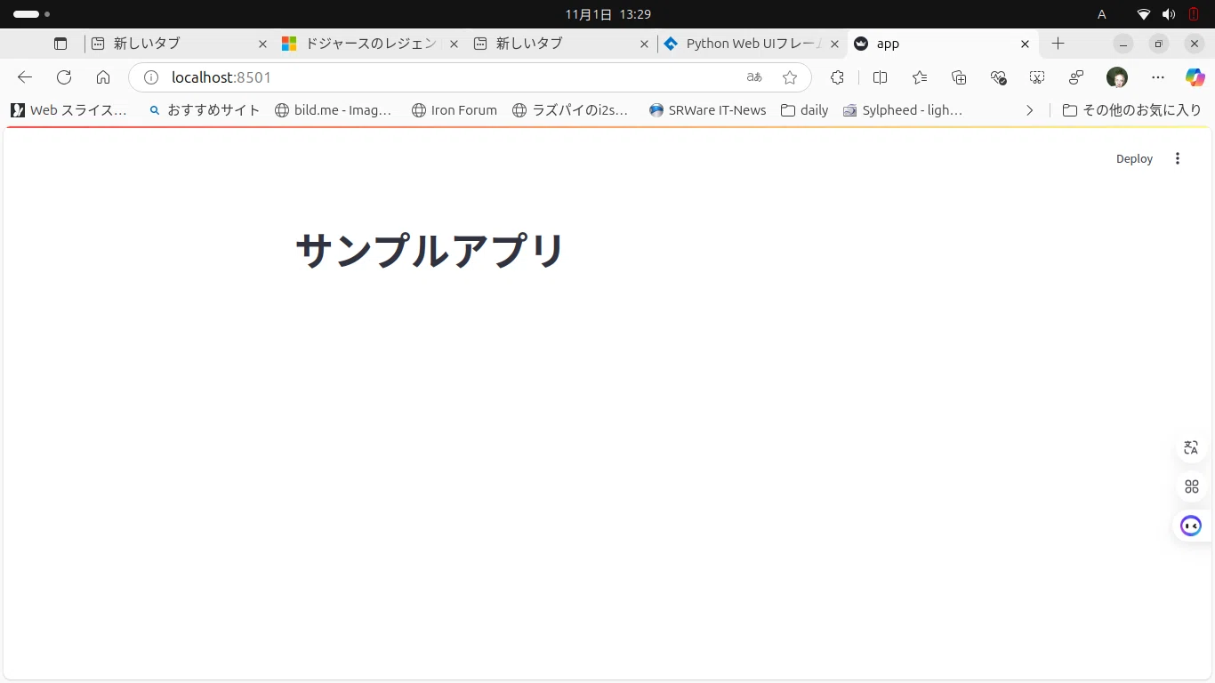Viewport: 1215px width, 683px height.
Task: Click the floating translate button on right edge
Action: click(x=1191, y=447)
